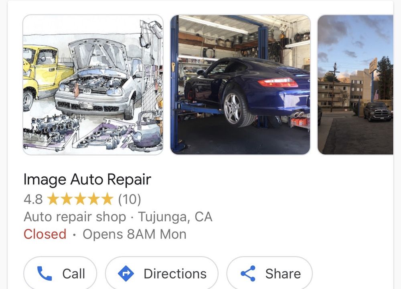Click the share arrow icon
Viewport: 401px width, 289px height.
(x=248, y=274)
